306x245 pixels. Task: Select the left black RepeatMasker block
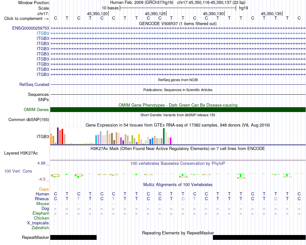coord(73,237)
